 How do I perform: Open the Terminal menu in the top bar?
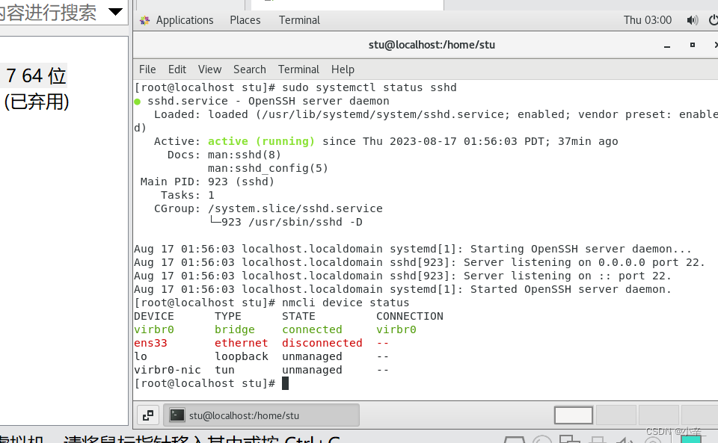pos(299,20)
